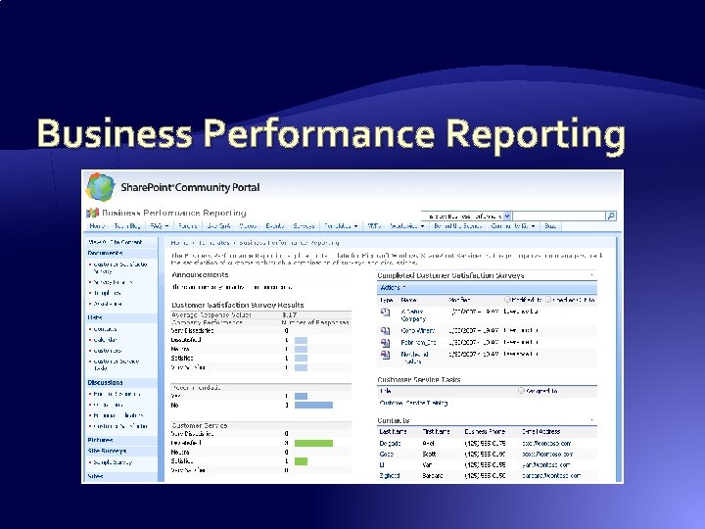
Task: Open the Behind the Scenes navigation tab
Action: (x=457, y=226)
